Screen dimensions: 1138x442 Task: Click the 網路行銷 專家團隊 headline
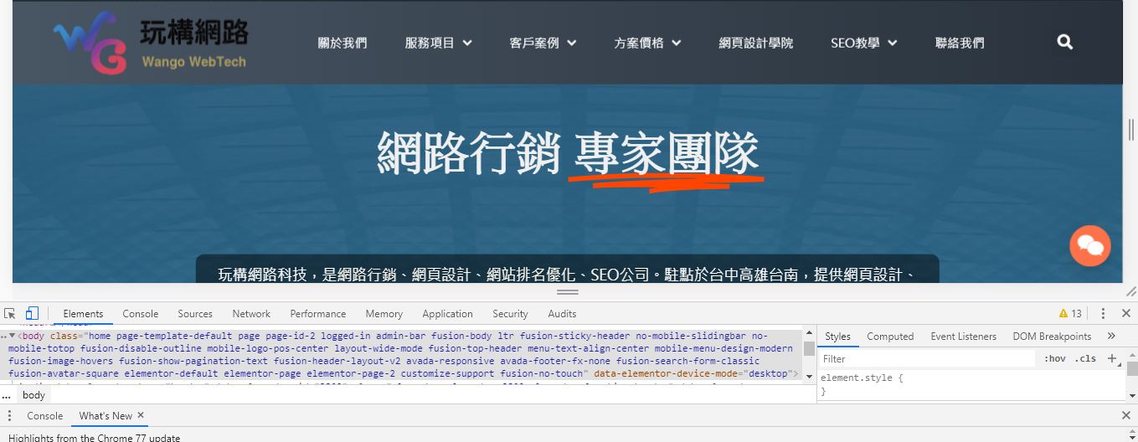[x=569, y=154]
